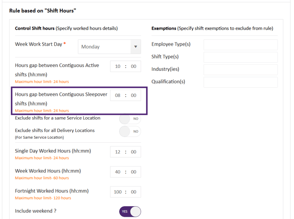The image size is (294, 219).
Task: Click the Fortnight Worked Hours minutes box
Action: 133,192
